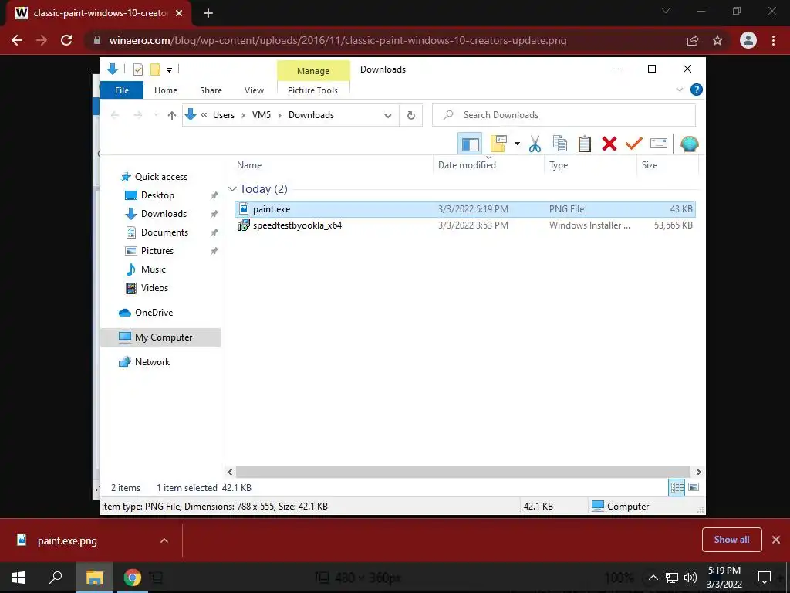This screenshot has height=593, width=790.
Task: Open the paint.exe.png downloaded file
Action: (x=67, y=540)
